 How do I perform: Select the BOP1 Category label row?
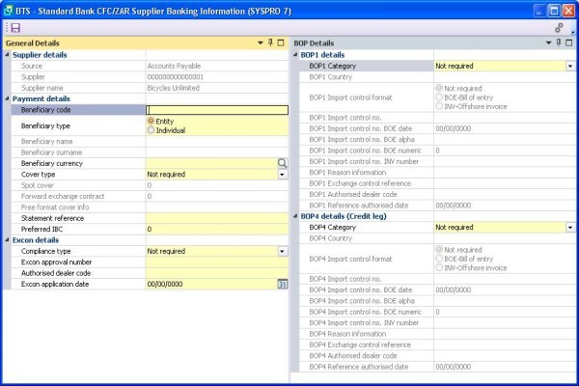[367, 67]
